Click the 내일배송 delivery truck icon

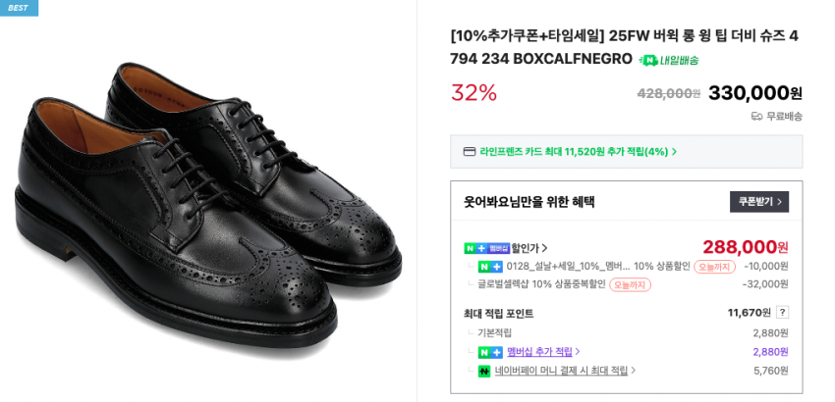[648, 61]
